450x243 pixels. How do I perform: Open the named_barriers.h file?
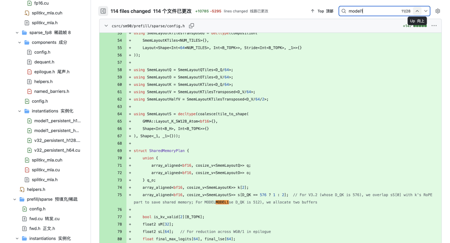click(x=51, y=91)
